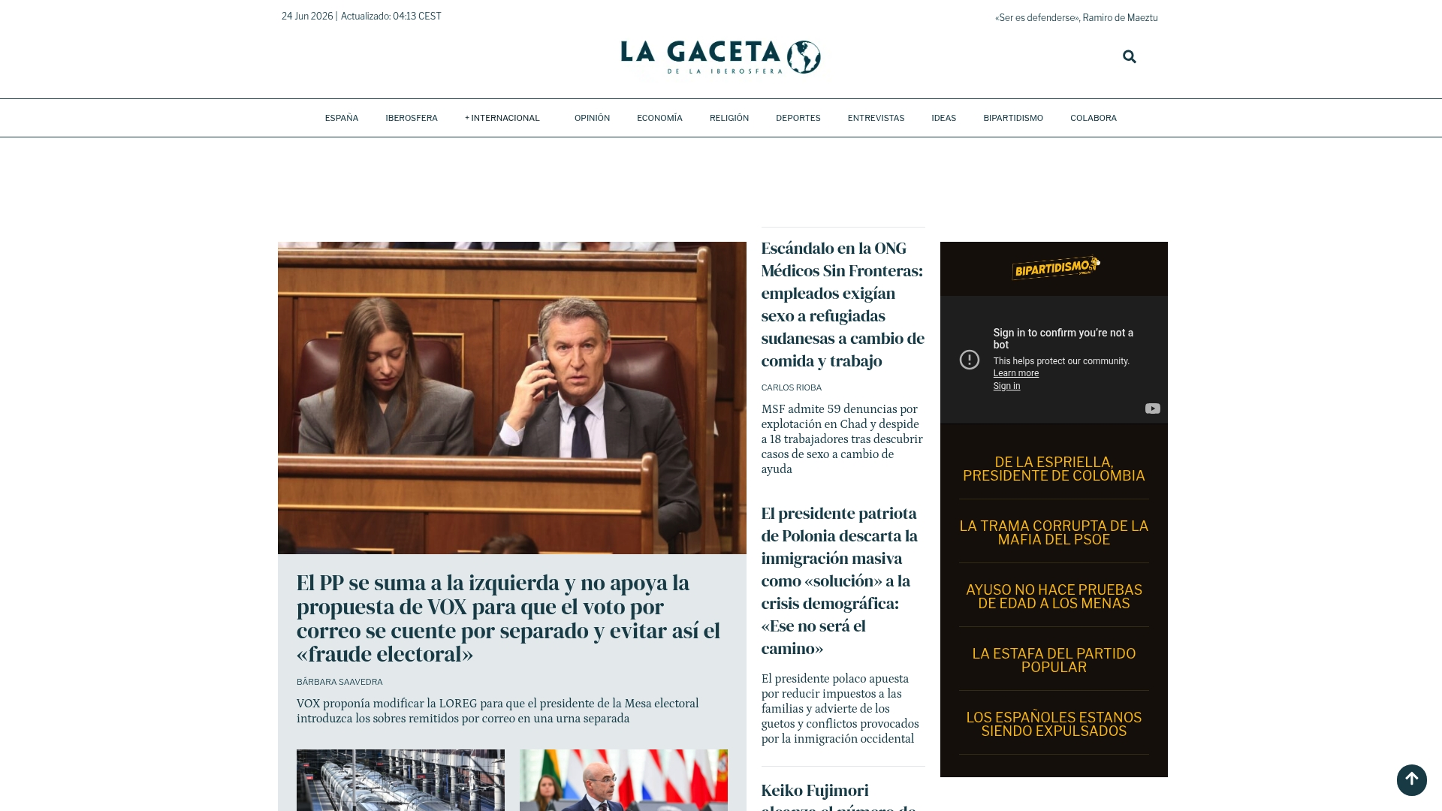This screenshot has width=1442, height=811.
Task: Open the PP and VOX voto por correo headline
Action: 508,618
